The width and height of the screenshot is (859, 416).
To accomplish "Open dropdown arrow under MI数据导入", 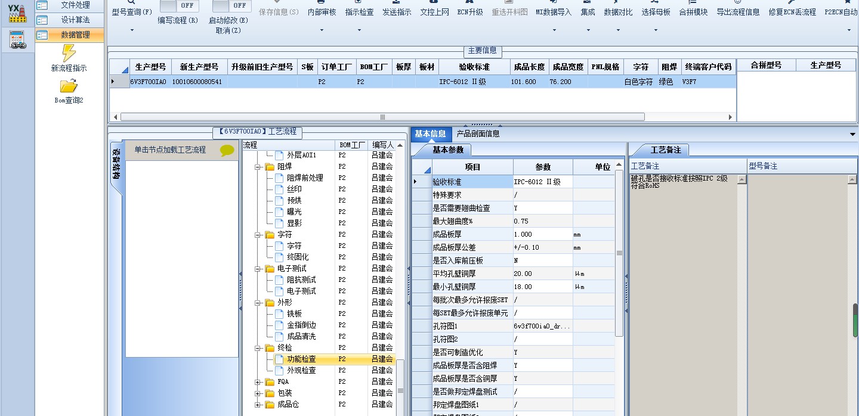I will [554, 30].
